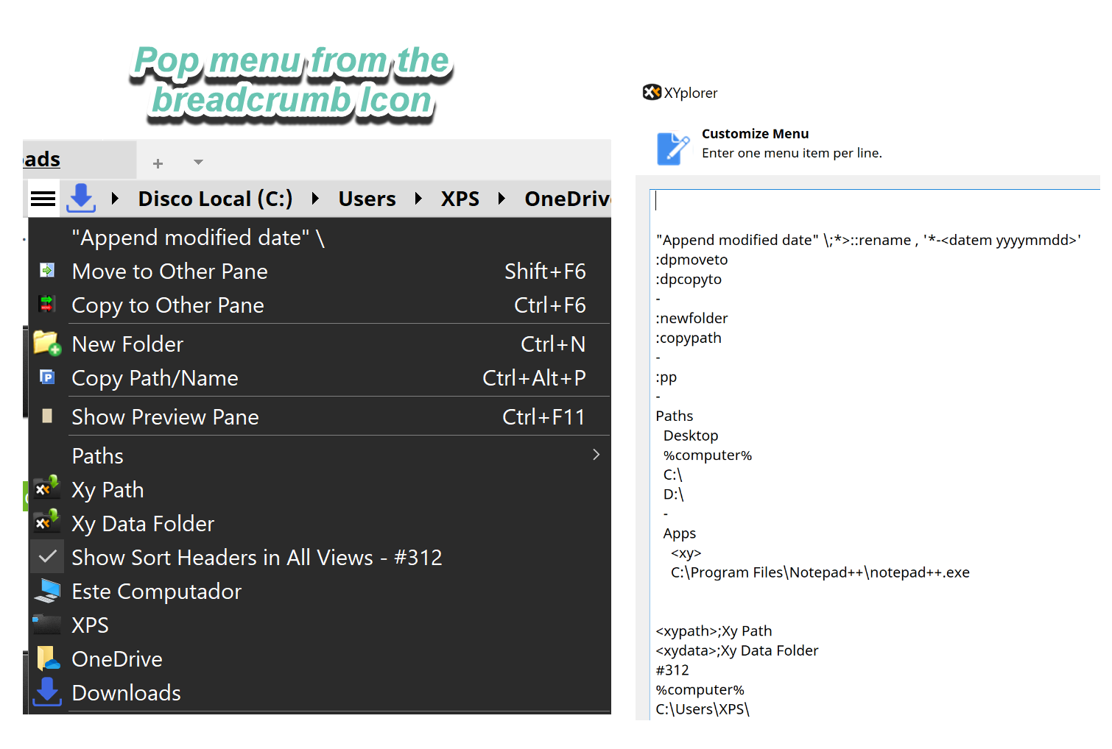This screenshot has height=749, width=1112.
Task: Click the XYplorer logo icon
Action: coord(652,92)
